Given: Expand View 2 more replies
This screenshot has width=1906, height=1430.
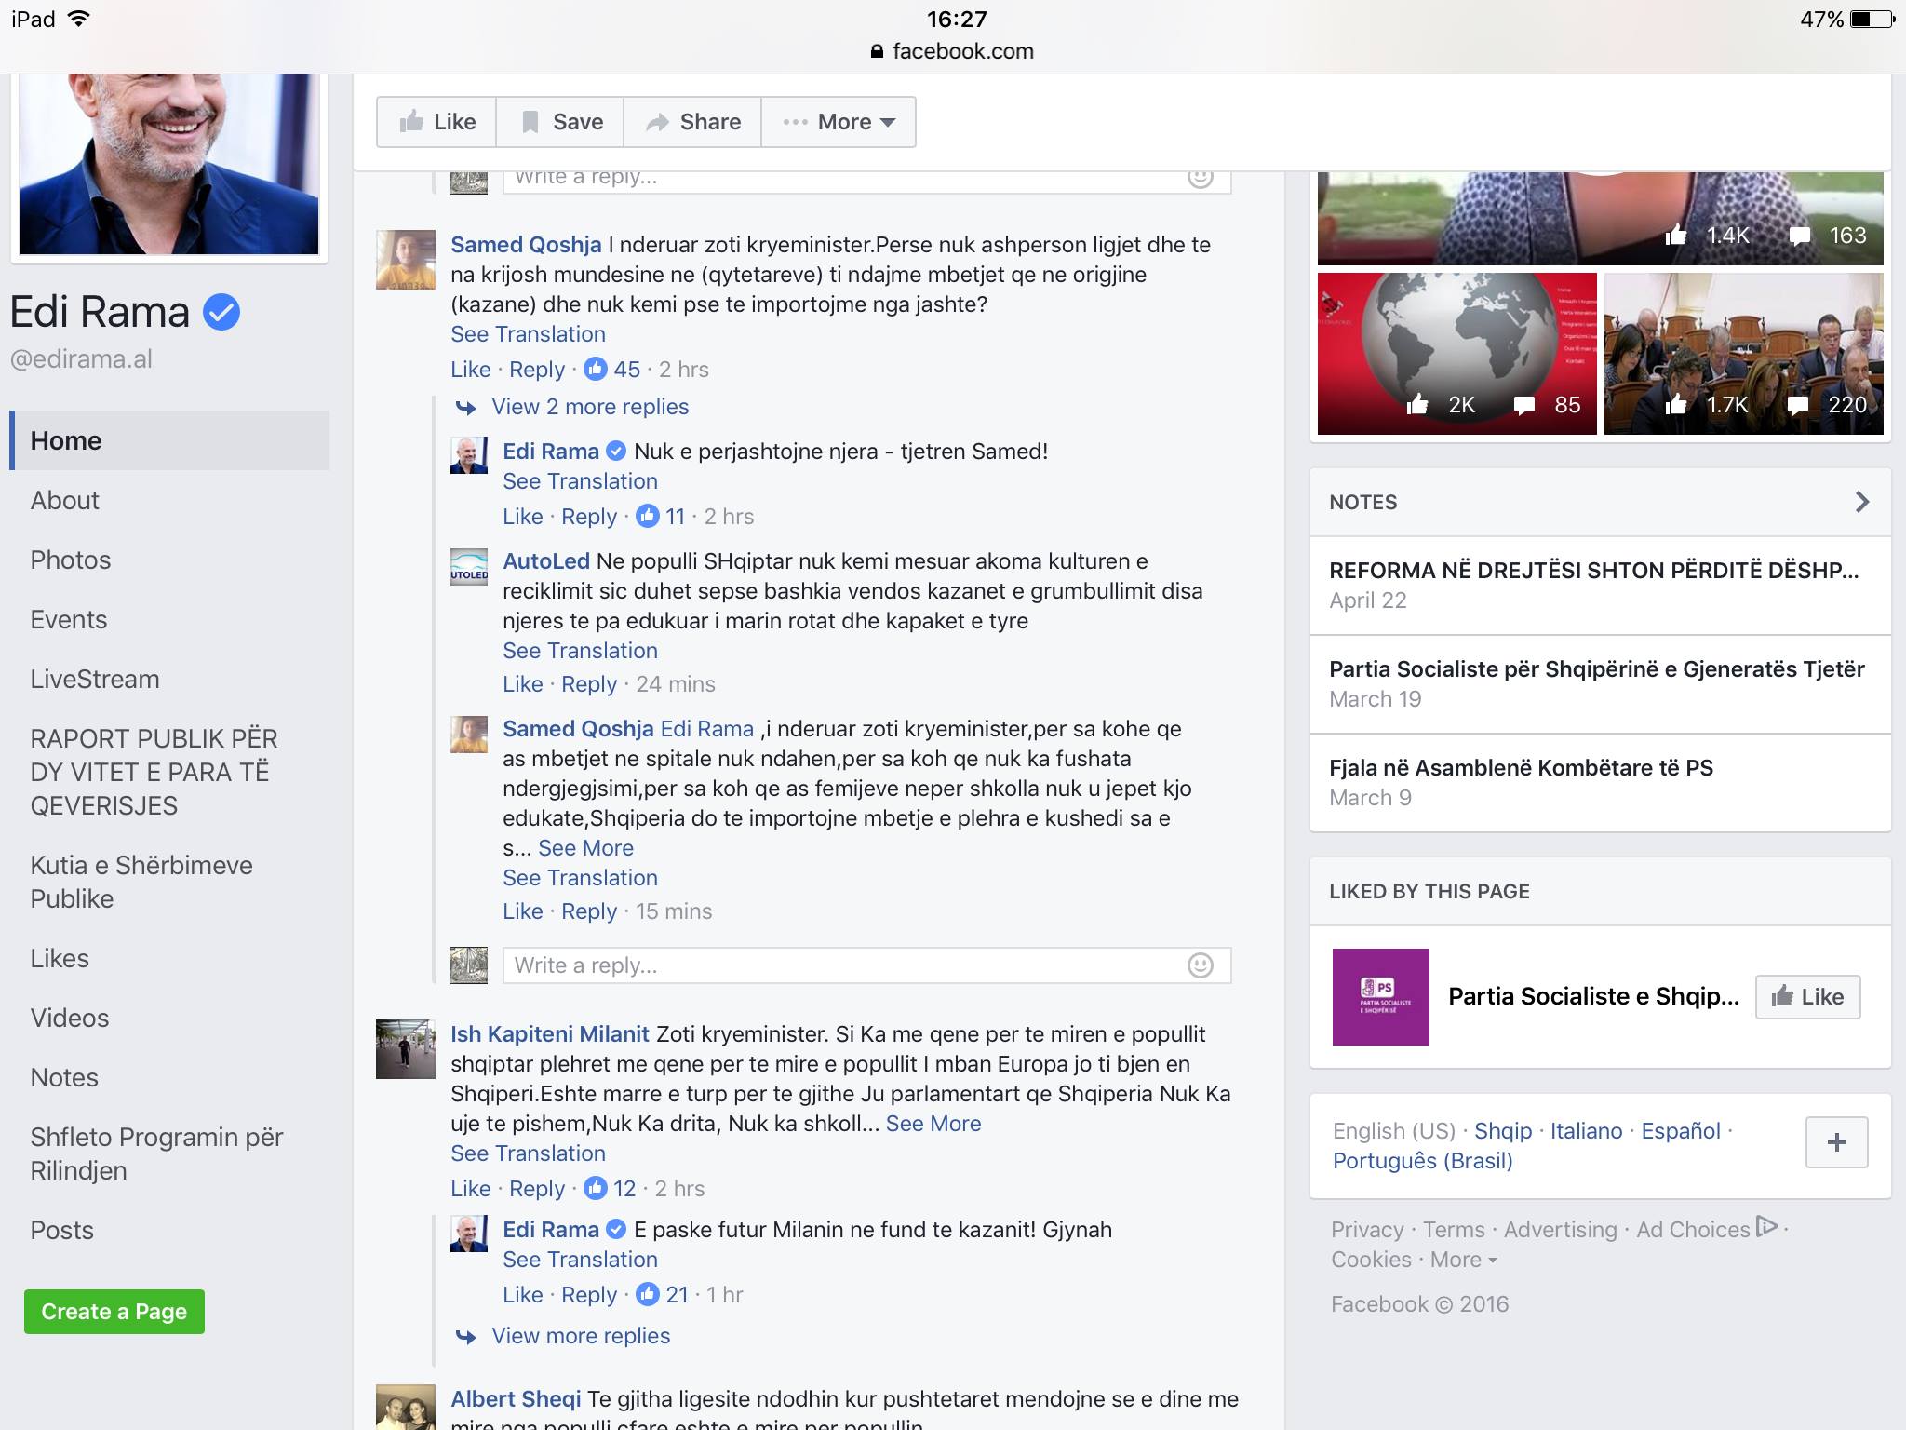Looking at the screenshot, I should pos(590,407).
